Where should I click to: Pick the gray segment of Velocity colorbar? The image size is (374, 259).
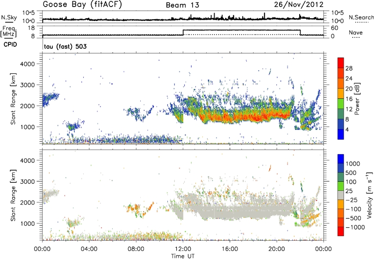point(341,195)
